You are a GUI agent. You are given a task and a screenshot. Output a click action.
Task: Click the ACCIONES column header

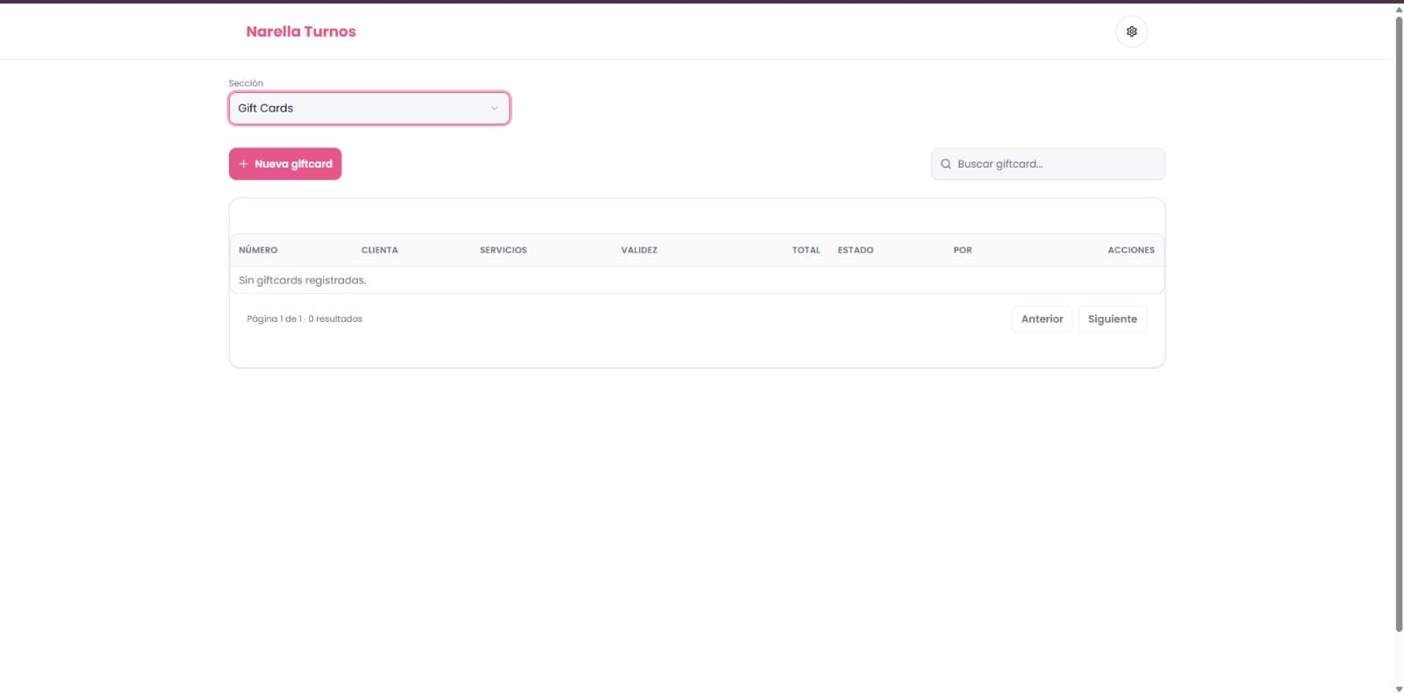pyautogui.click(x=1131, y=250)
